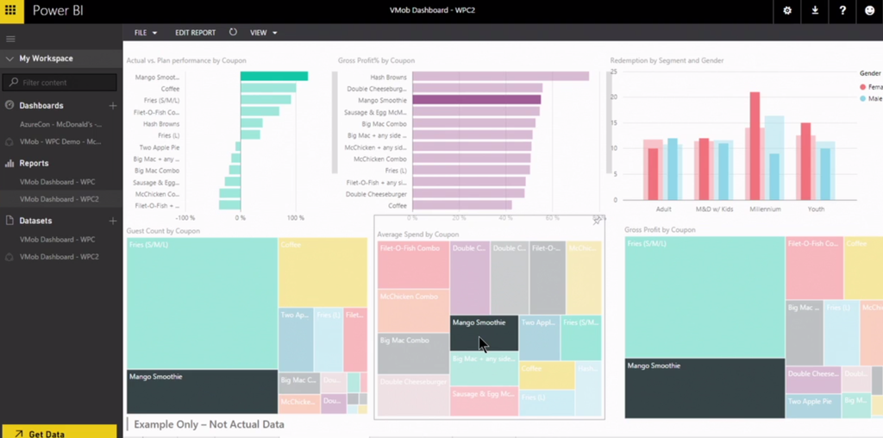This screenshot has height=438, width=883.
Task: Click the Get Data button
Action: coord(59,432)
